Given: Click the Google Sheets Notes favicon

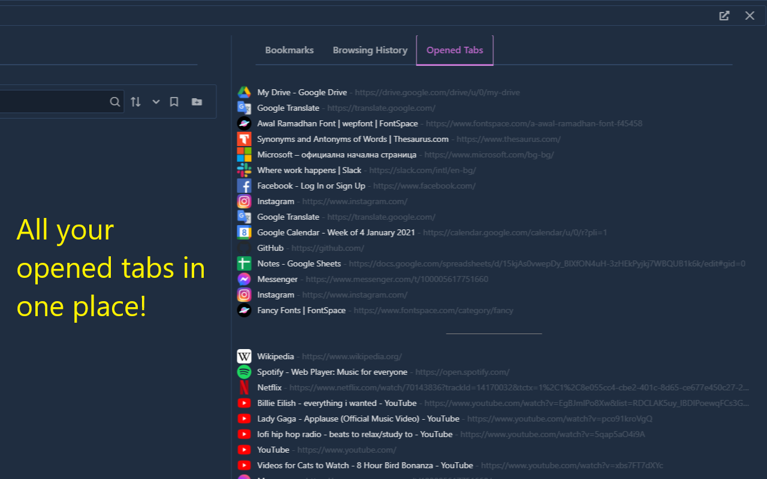Looking at the screenshot, I should 244,263.
